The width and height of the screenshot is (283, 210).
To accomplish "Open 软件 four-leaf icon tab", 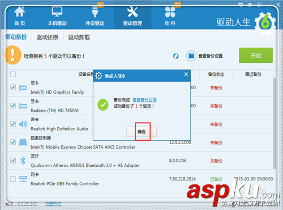I will pyautogui.click(x=170, y=12).
